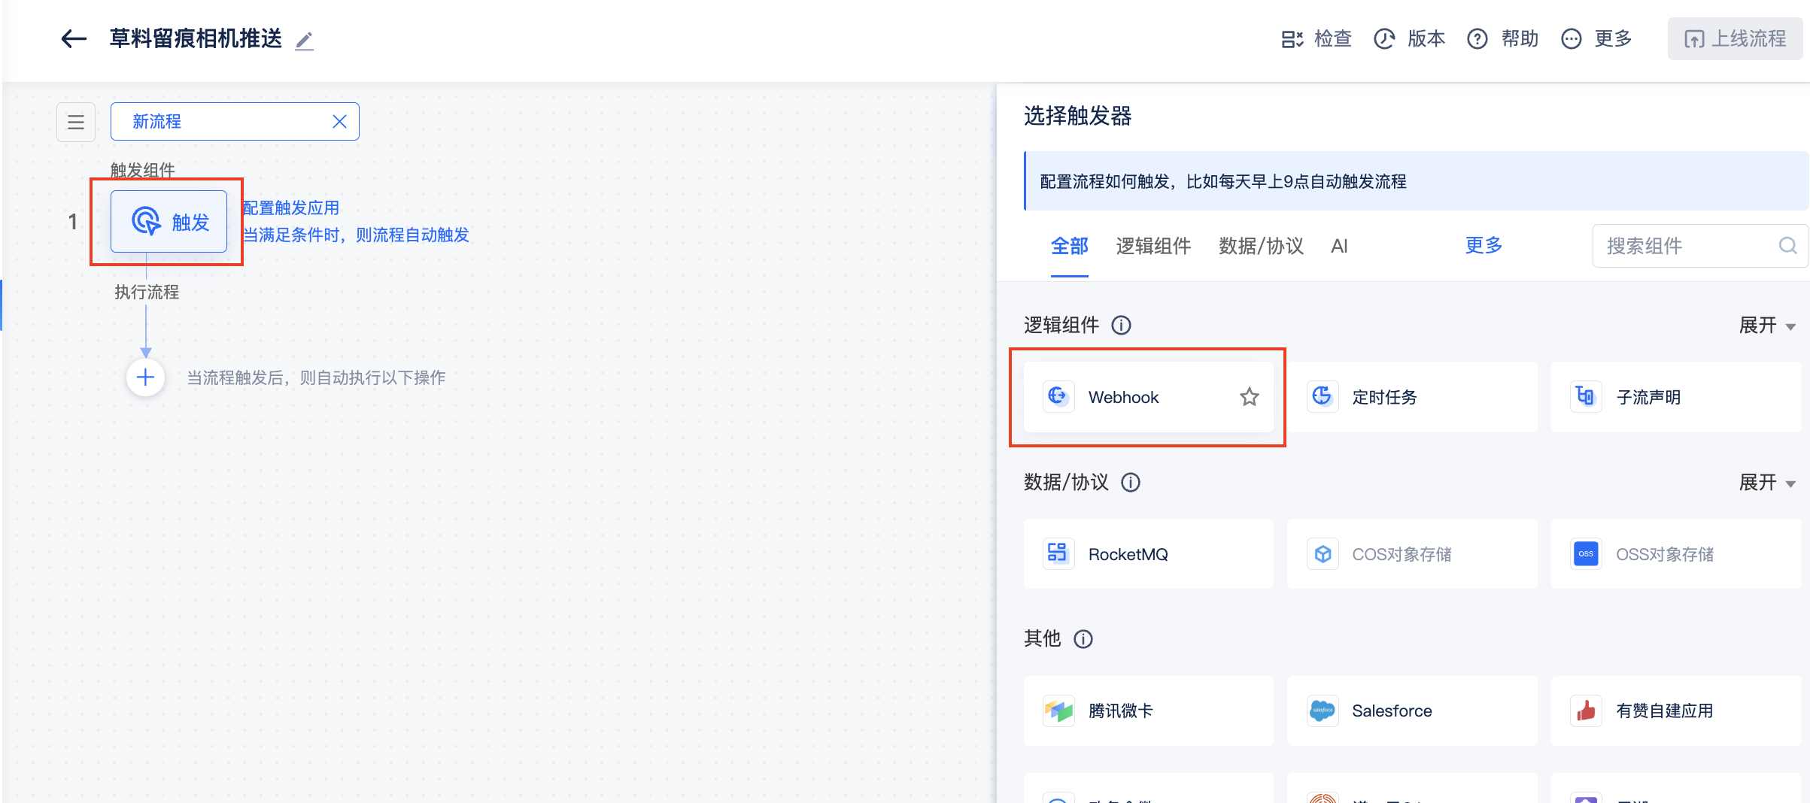Click the Salesforce cloud icon
The height and width of the screenshot is (803, 1810).
tap(1322, 711)
